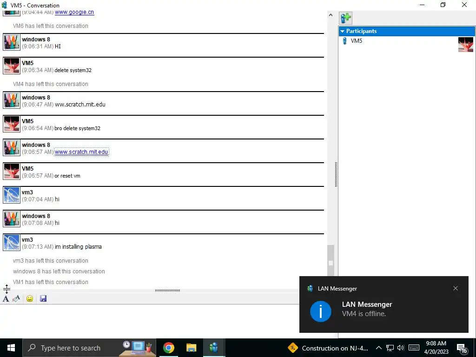Click LAN Messenger taskbar icon
Viewport: 476px width, 357px height.
[x=214, y=348]
